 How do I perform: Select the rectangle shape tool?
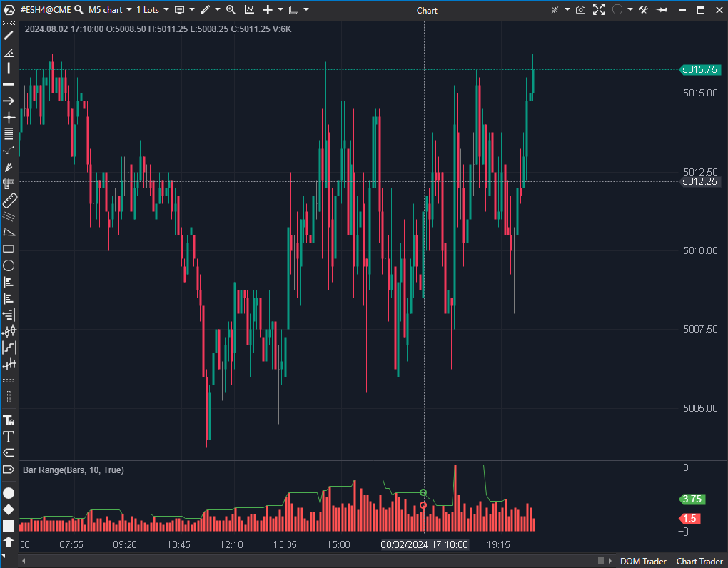pyautogui.click(x=9, y=249)
